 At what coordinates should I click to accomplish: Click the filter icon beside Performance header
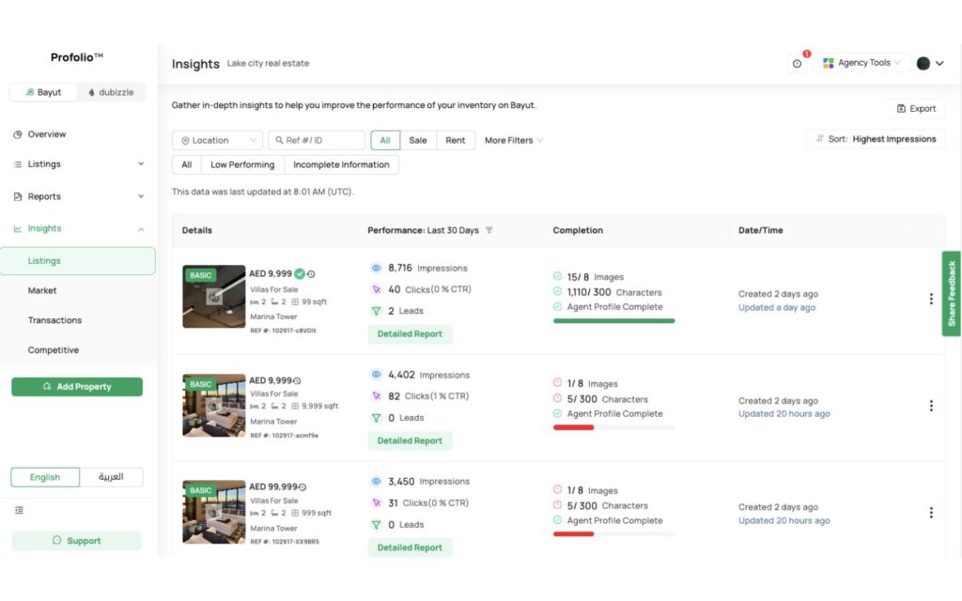489,231
